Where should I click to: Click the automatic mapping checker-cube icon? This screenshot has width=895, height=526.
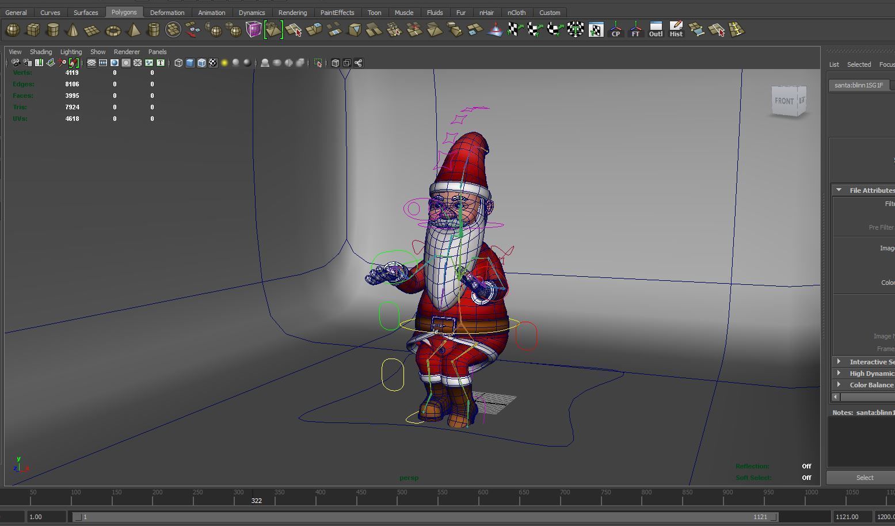(575, 29)
